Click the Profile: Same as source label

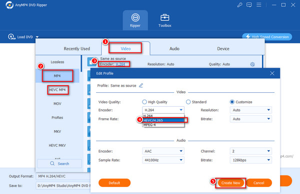pyautogui.click(x=116, y=86)
